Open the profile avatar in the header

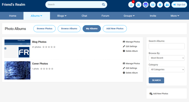pyautogui.click(x=145, y=5)
